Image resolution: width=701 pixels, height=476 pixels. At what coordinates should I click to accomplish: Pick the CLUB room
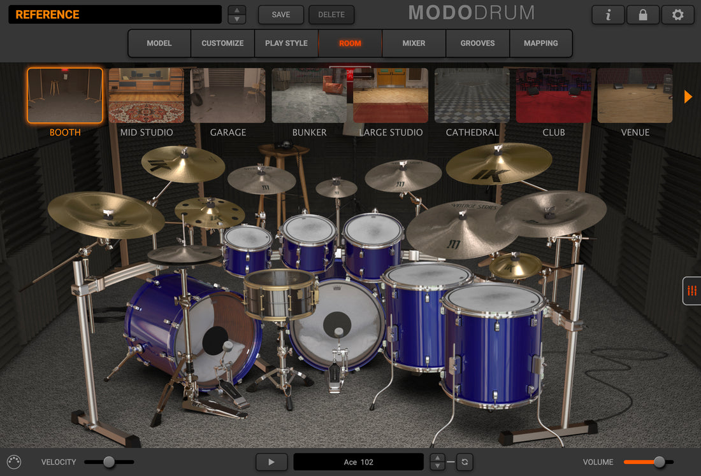553,95
